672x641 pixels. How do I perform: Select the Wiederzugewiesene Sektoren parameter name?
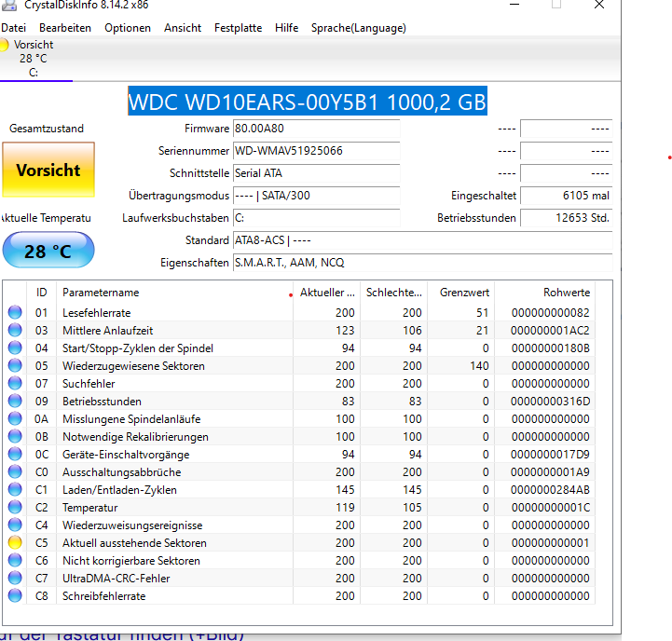133,366
